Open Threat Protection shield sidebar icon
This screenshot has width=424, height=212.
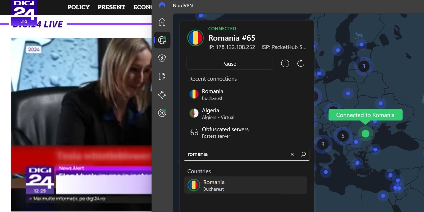(162, 58)
